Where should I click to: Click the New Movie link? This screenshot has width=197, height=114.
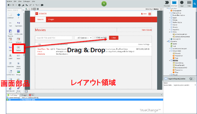(147, 30)
